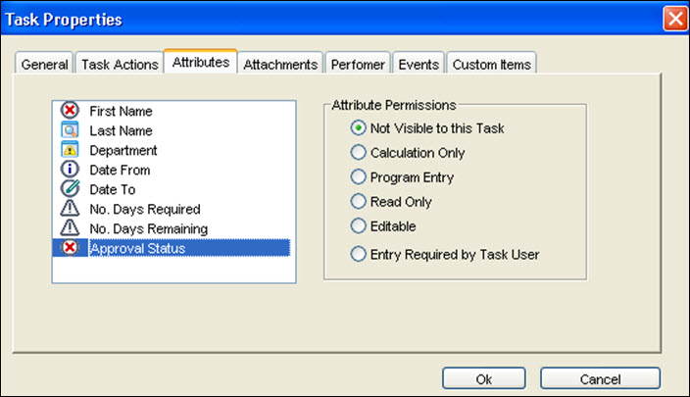Viewport: 690px width, 397px height.
Task: Click the info icon next to Date From
Action: [x=70, y=169]
